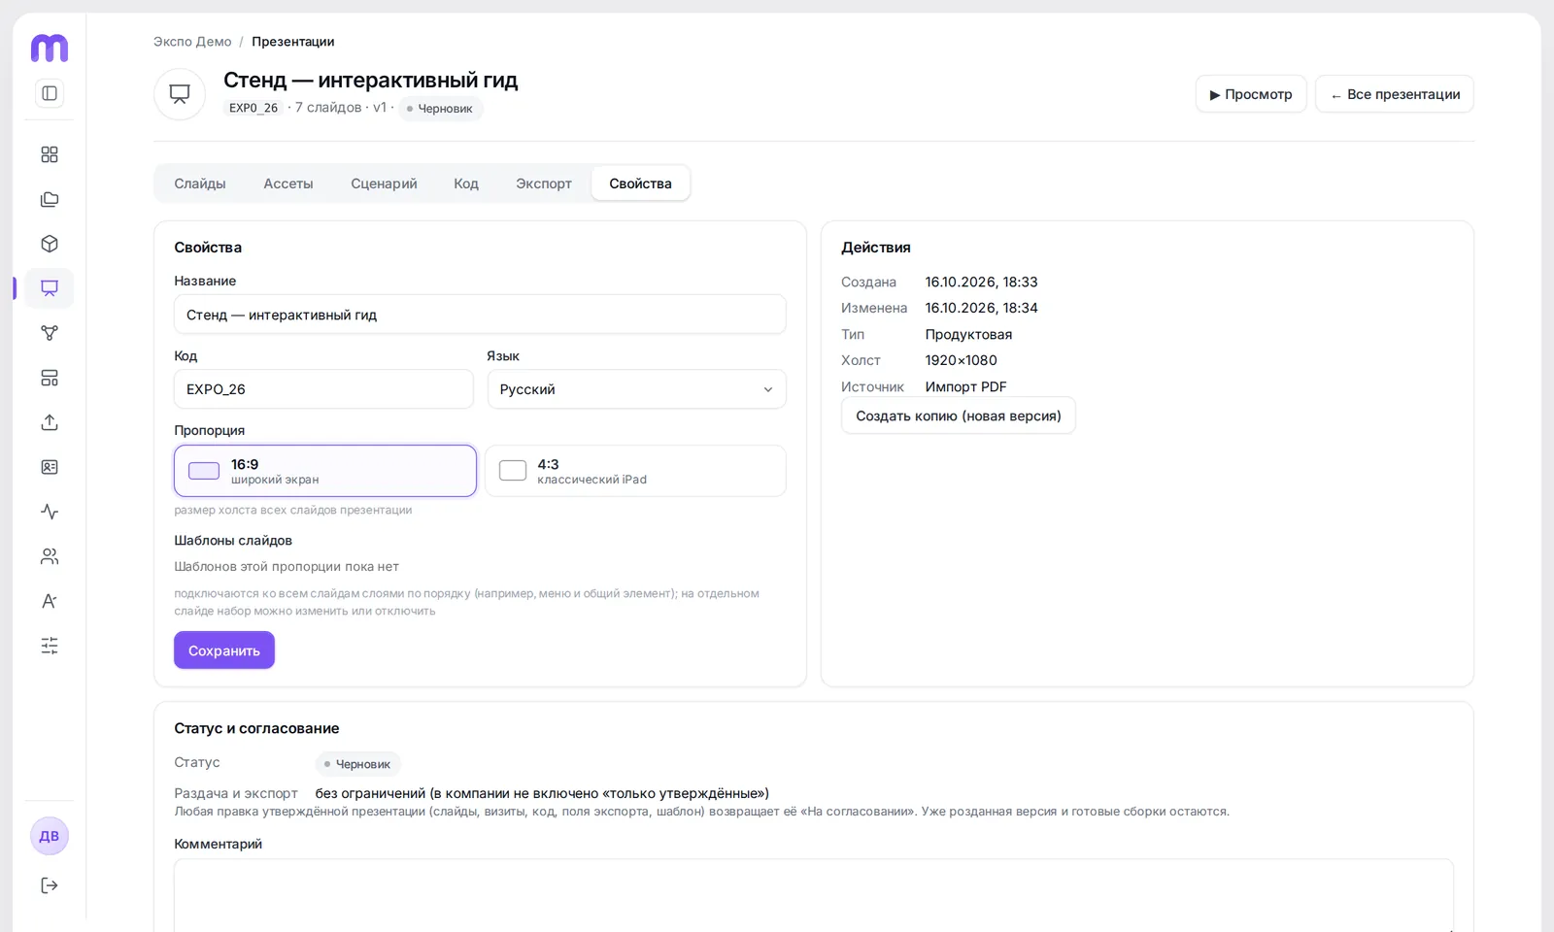Open the dashboard grid icon in sidebar
The width and height of the screenshot is (1554, 932).
click(x=50, y=154)
